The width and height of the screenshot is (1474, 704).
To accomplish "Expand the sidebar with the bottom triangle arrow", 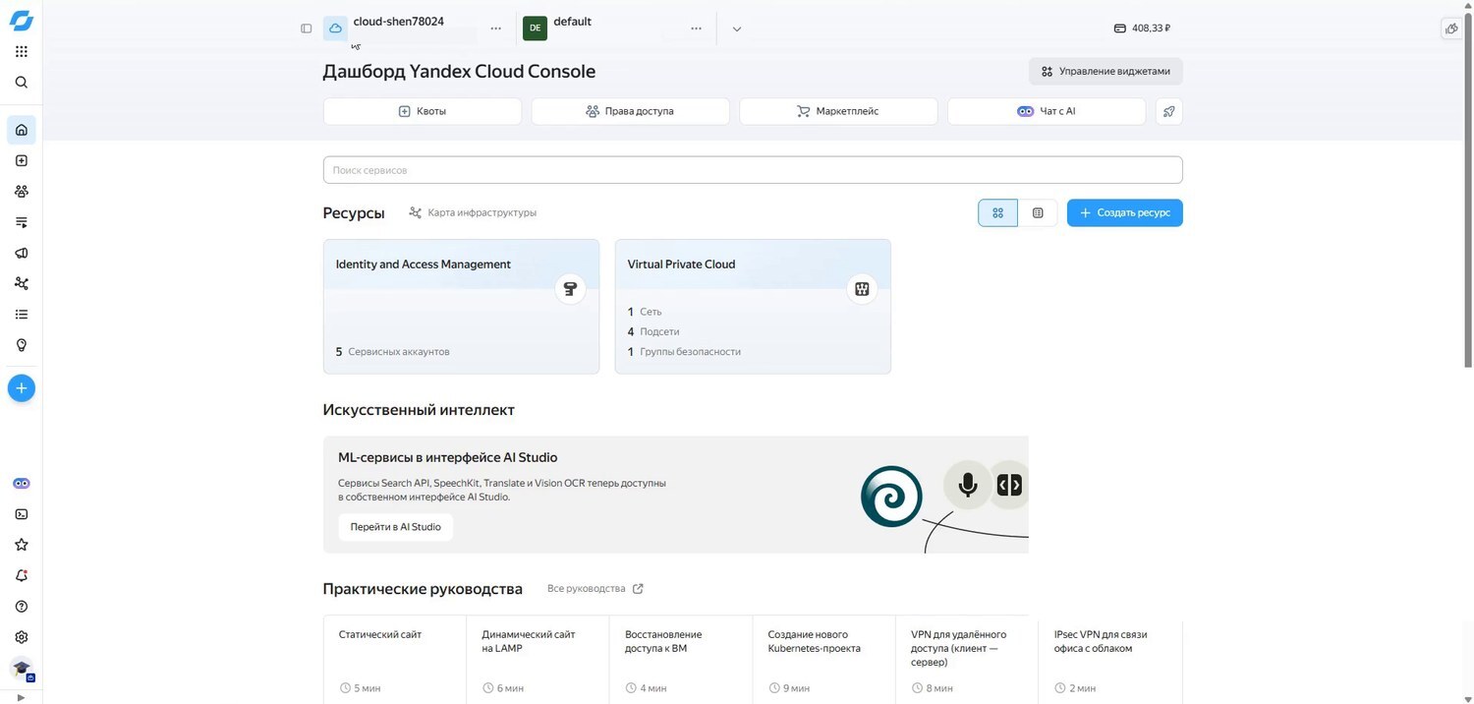I will point(22,697).
